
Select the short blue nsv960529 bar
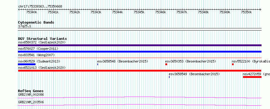click(x=27, y=64)
